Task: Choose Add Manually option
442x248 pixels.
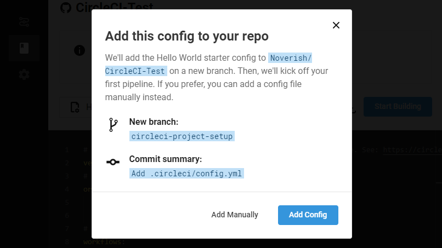Action: tap(235, 215)
